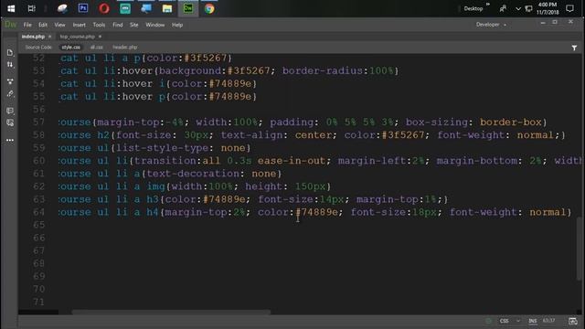Expand the Desktop toolbar chevron
Viewport: 585px width, 329px height.
click(488, 5)
